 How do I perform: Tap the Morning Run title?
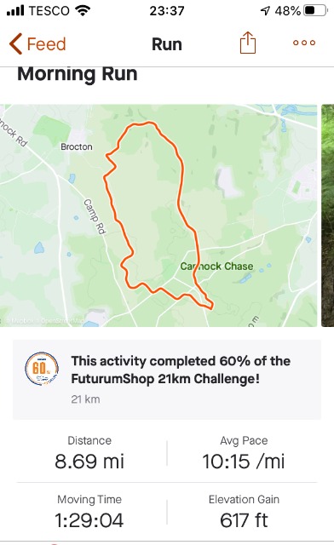pyautogui.click(x=78, y=74)
